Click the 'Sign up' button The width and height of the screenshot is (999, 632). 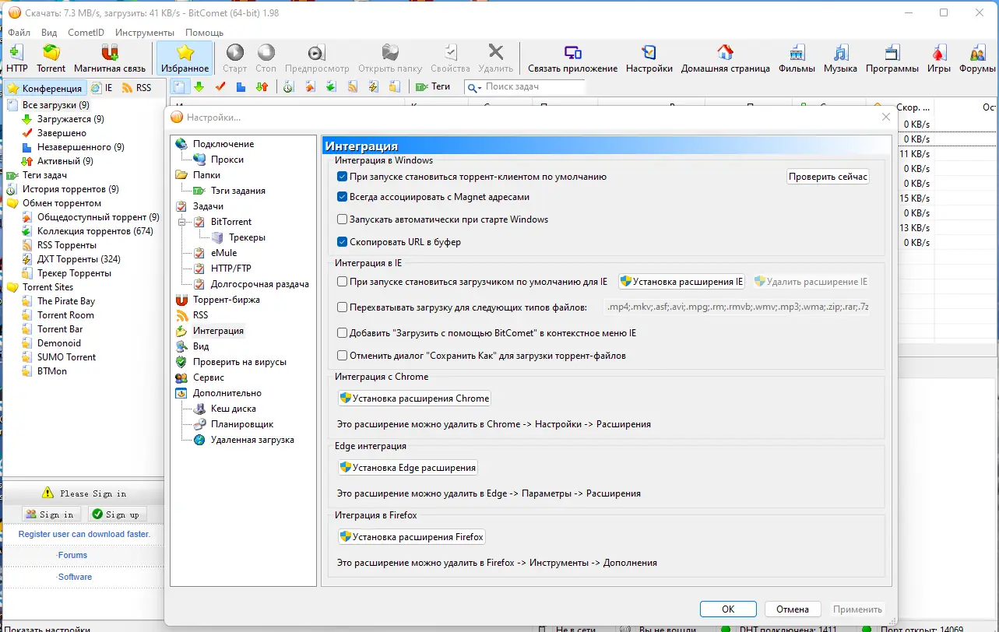pyautogui.click(x=117, y=514)
